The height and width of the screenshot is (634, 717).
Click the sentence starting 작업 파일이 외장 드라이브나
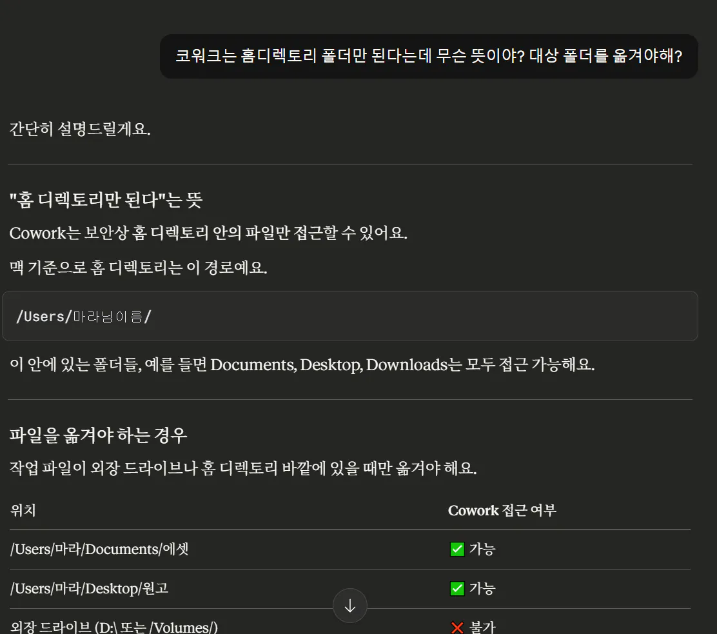click(243, 468)
